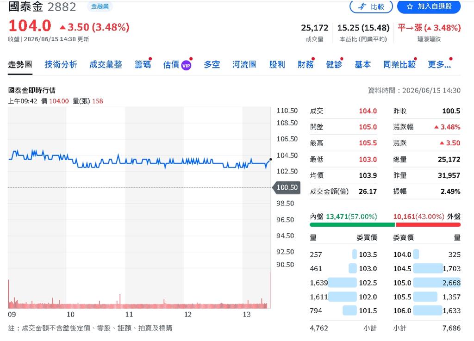474x341 pixels.
Task: Click ask price 104.5
Action: click(x=402, y=268)
